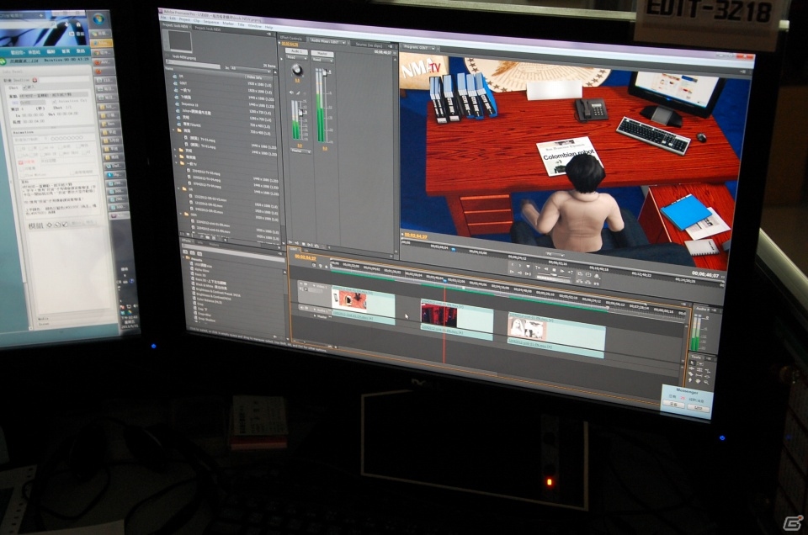Image resolution: width=808 pixels, height=535 pixels.
Task: Step forward one frame in Program monitor
Action: coord(562,271)
